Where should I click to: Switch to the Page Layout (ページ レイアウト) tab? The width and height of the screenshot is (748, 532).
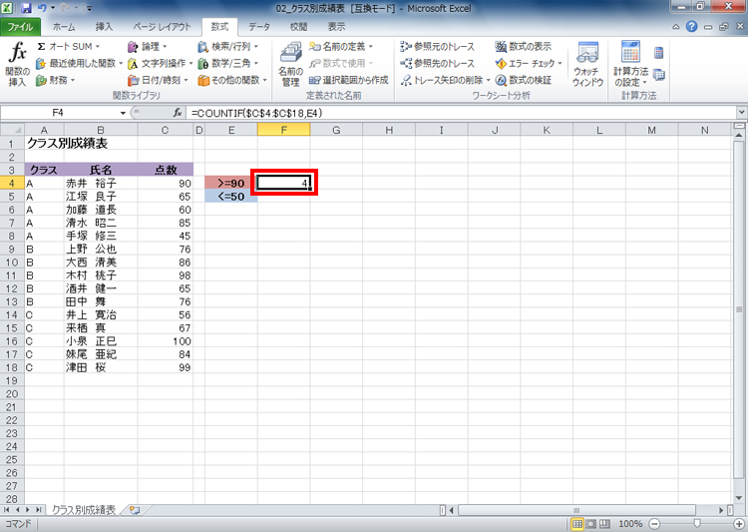162,27
